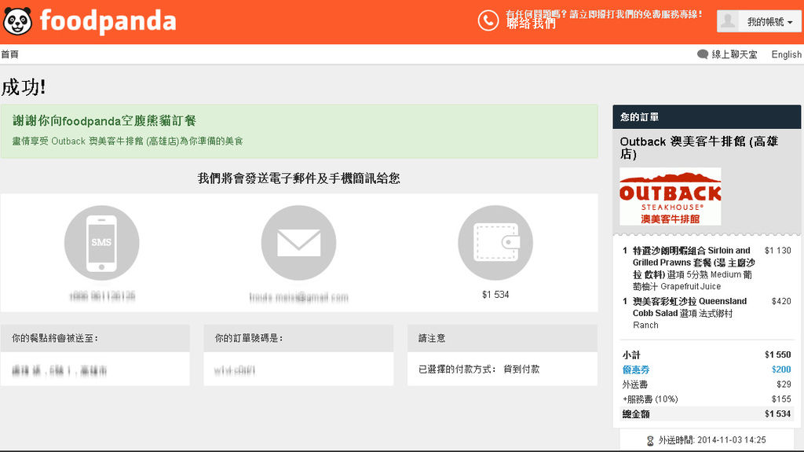The height and width of the screenshot is (452, 804).
Task: Click the 優惠券 coupon link
Action: (x=636, y=369)
